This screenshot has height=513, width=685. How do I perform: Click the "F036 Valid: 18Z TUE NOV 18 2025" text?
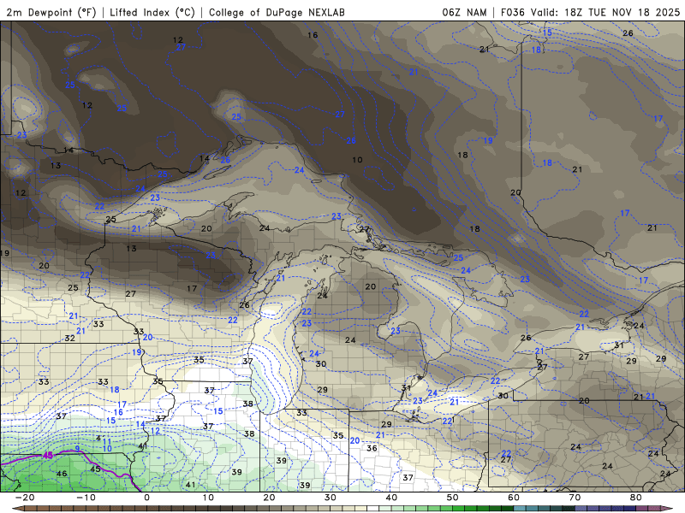click(590, 12)
